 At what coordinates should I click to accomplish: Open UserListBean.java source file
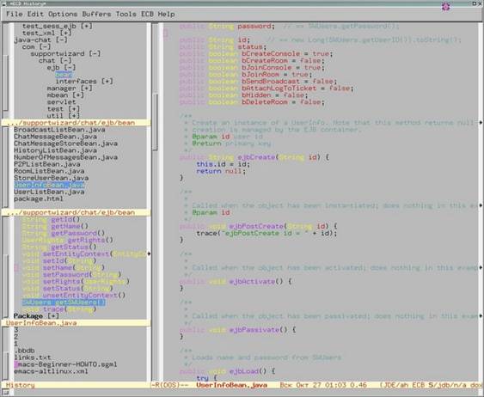49,192
